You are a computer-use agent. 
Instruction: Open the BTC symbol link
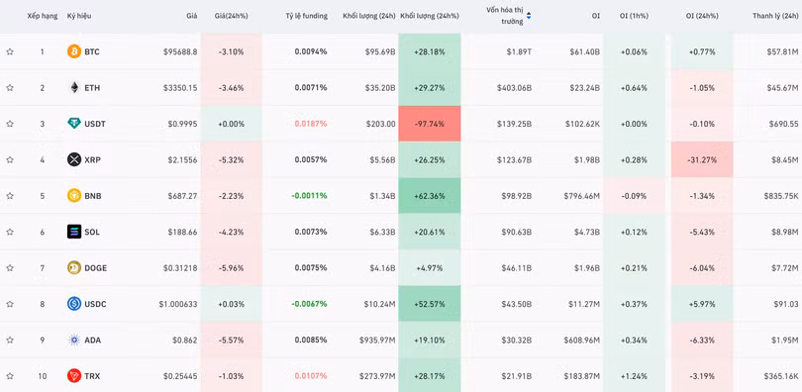(92, 51)
